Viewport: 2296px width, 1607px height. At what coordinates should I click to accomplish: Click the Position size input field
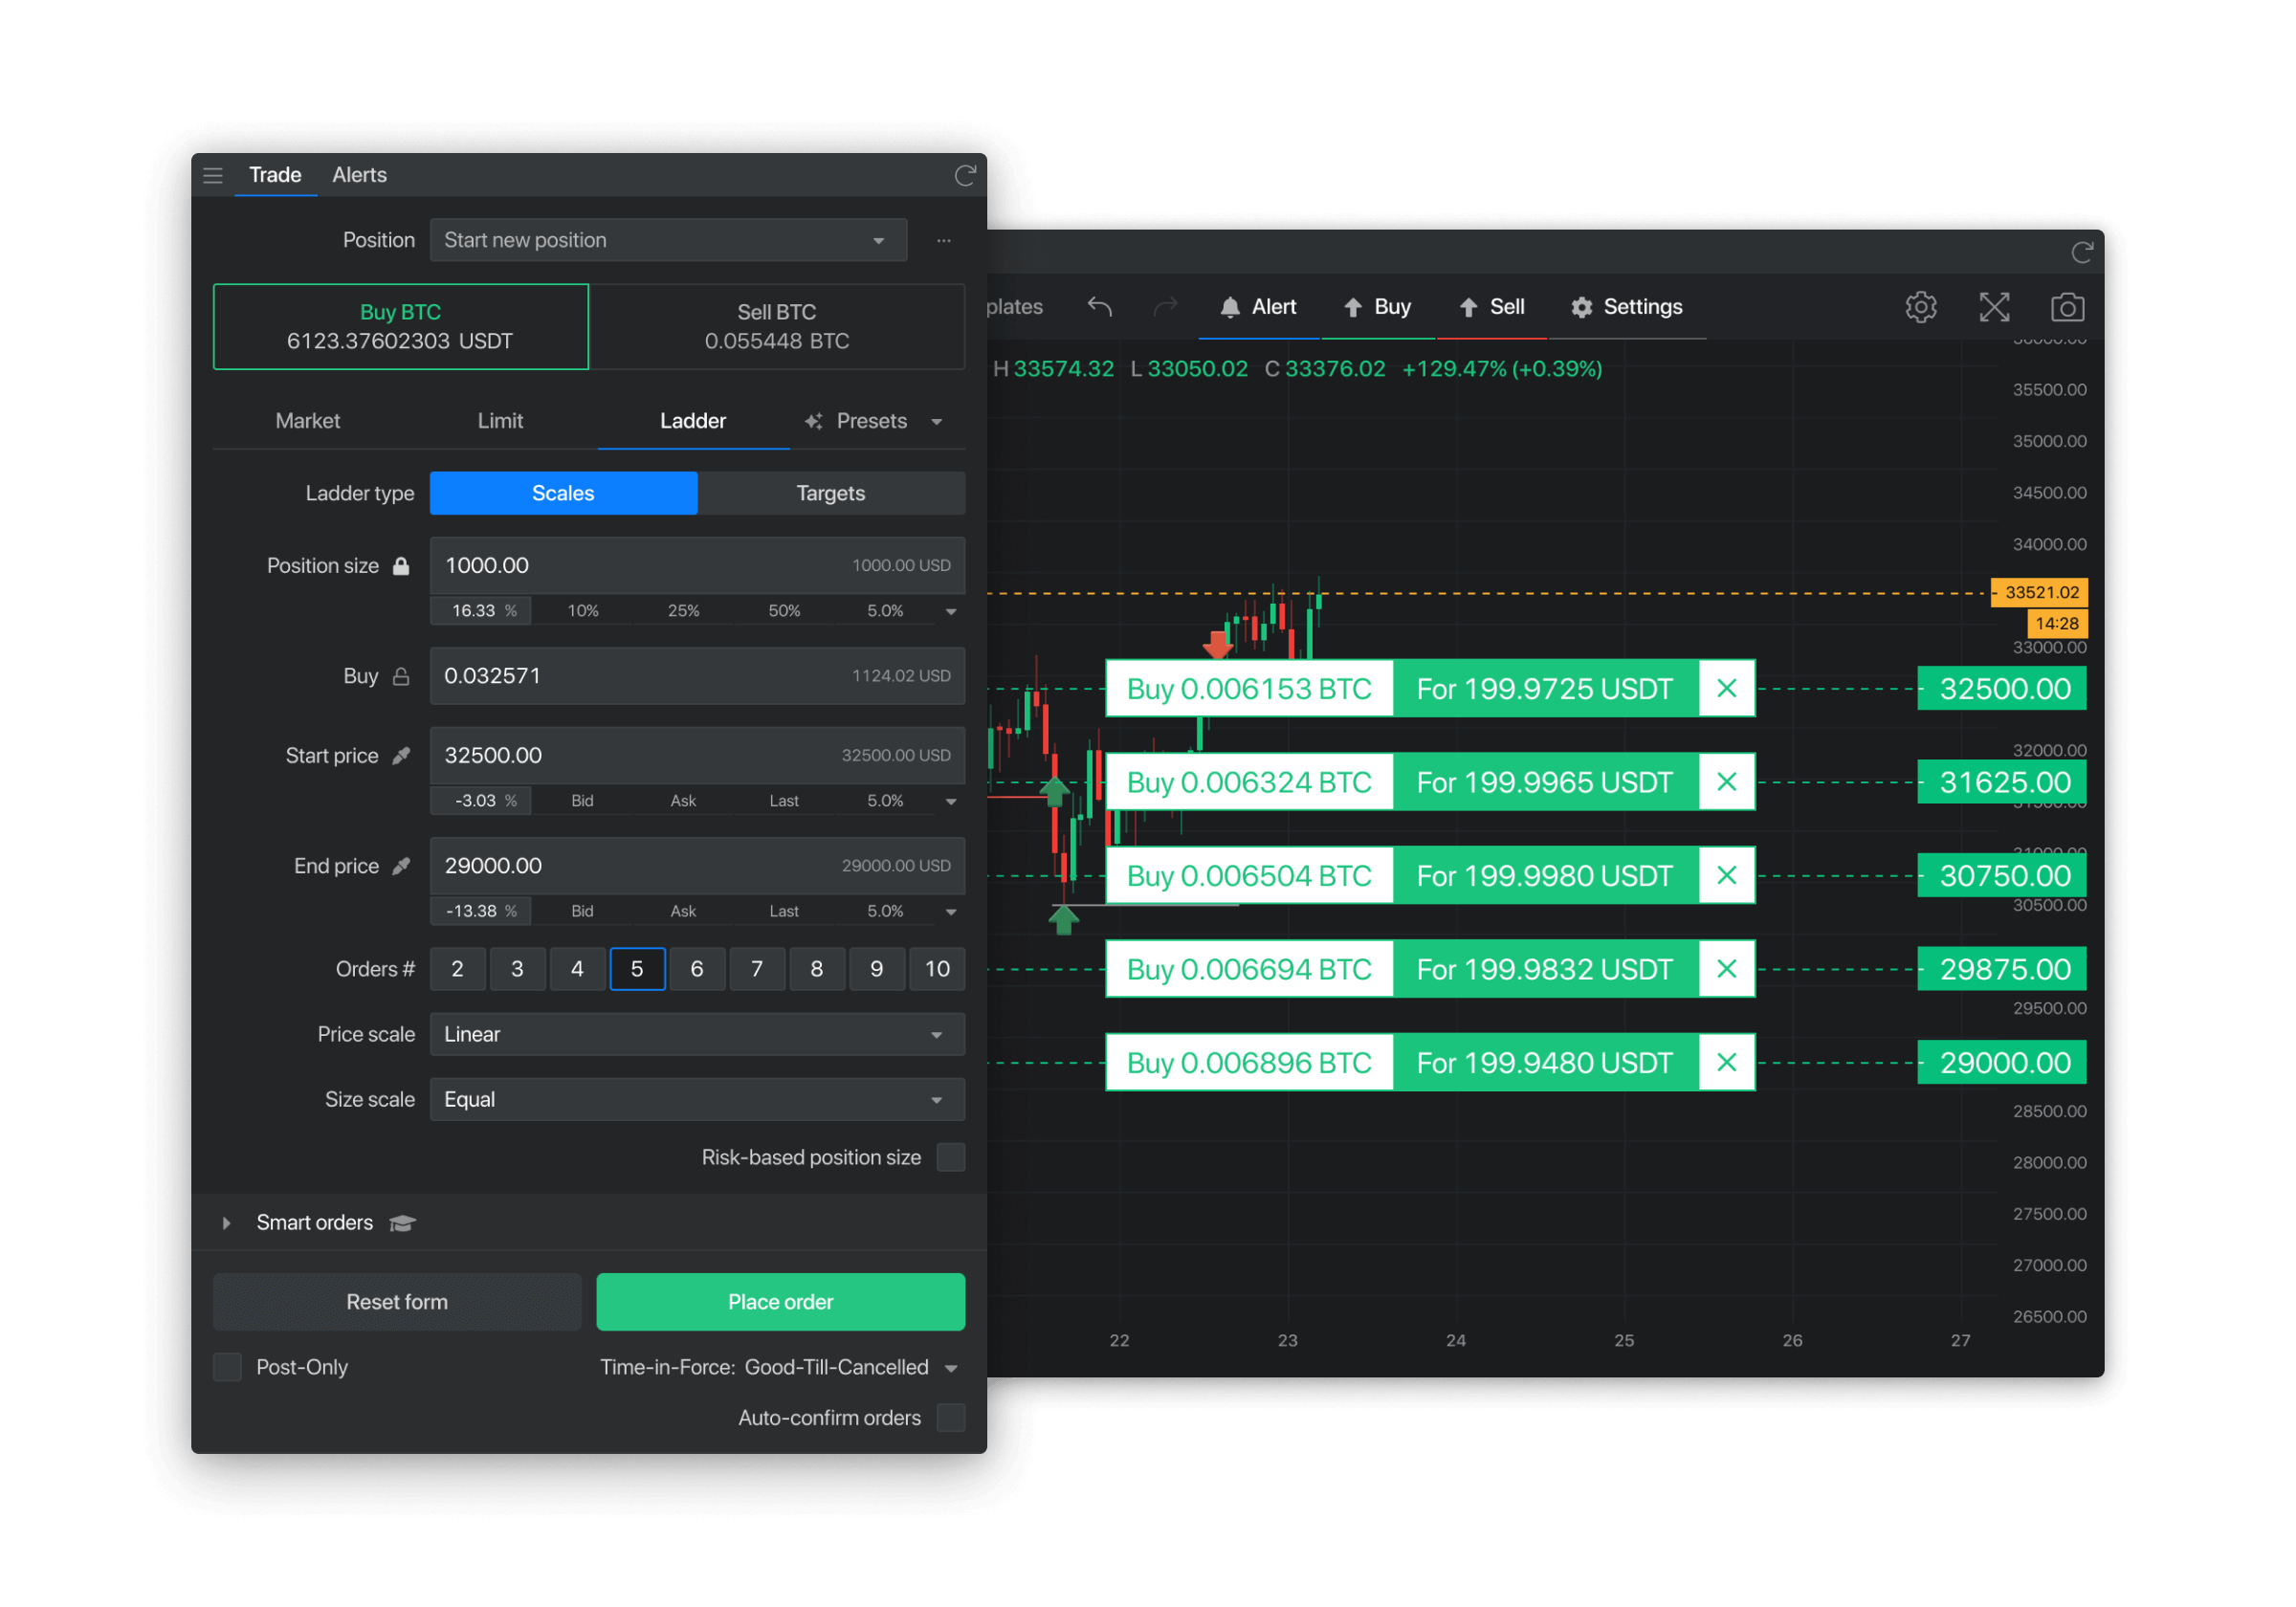pos(697,566)
